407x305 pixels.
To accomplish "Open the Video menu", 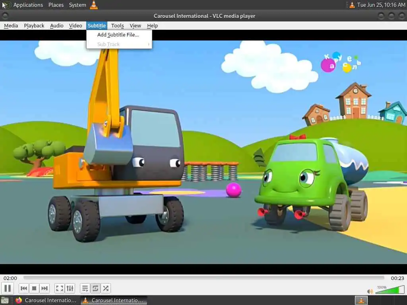I will tap(76, 26).
